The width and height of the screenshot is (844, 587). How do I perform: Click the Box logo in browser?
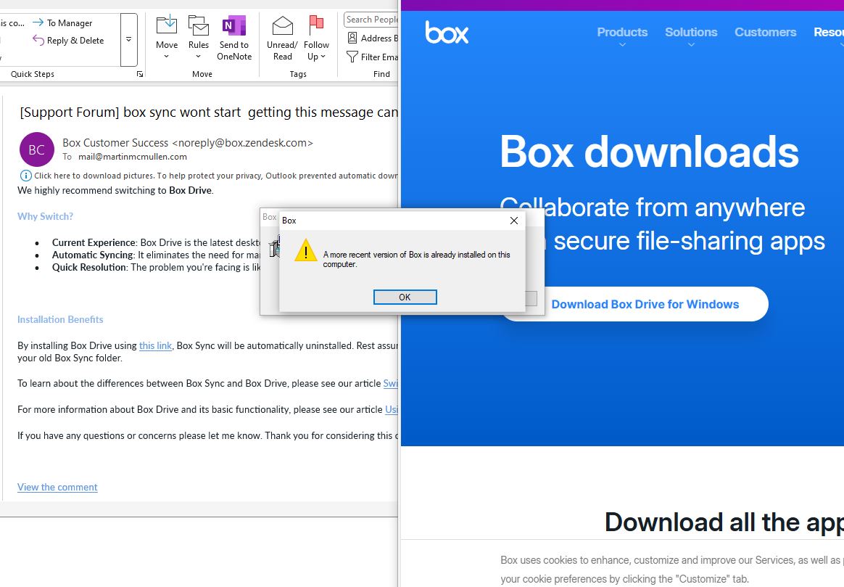click(447, 32)
